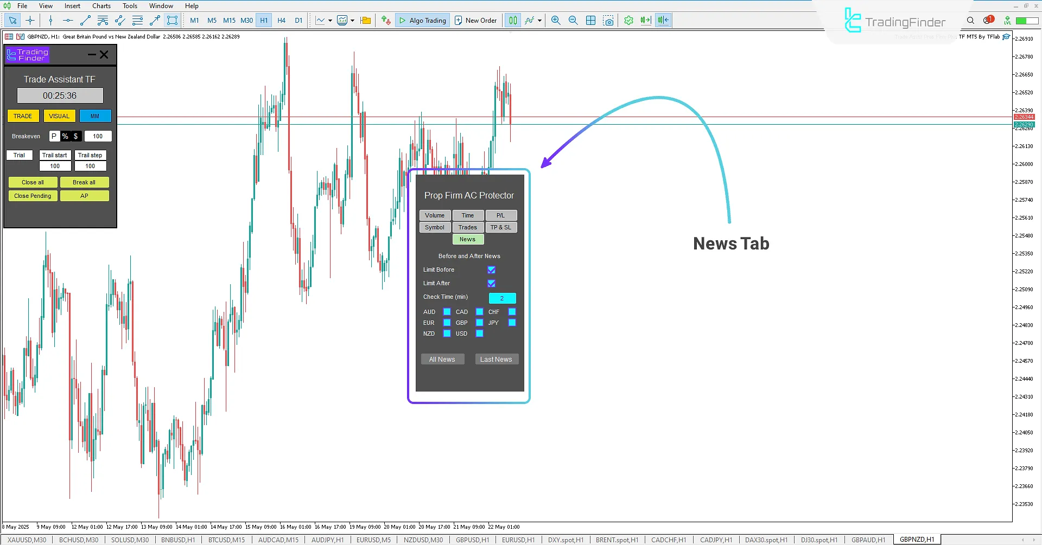Disable the AUD news currency checkbox
1042x545 pixels.
coord(447,312)
